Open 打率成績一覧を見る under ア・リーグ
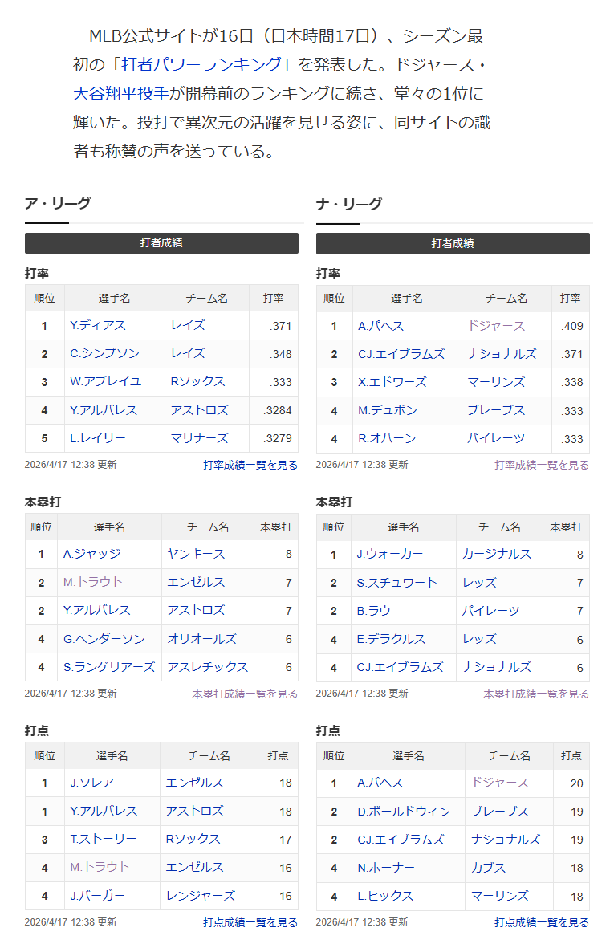 pos(250,465)
